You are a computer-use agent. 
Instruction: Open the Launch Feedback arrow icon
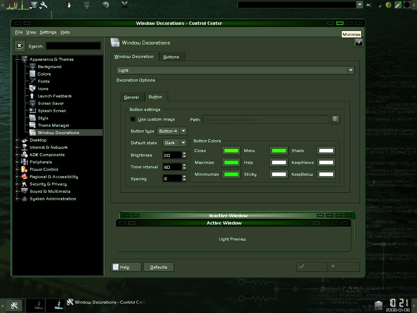click(x=33, y=96)
